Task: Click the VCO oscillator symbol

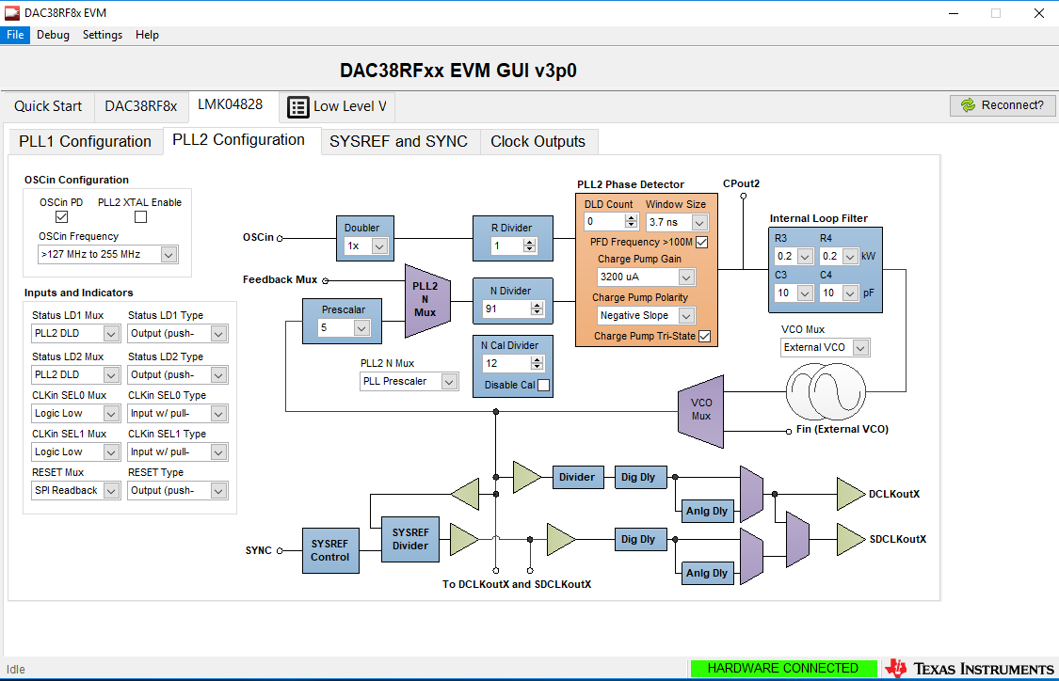Action: [x=826, y=391]
